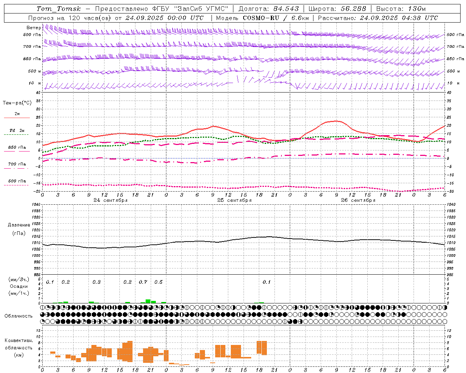Click the Модель COSMO-RU / 6.6км label
The width and height of the screenshot is (466, 373).
click(x=262, y=18)
